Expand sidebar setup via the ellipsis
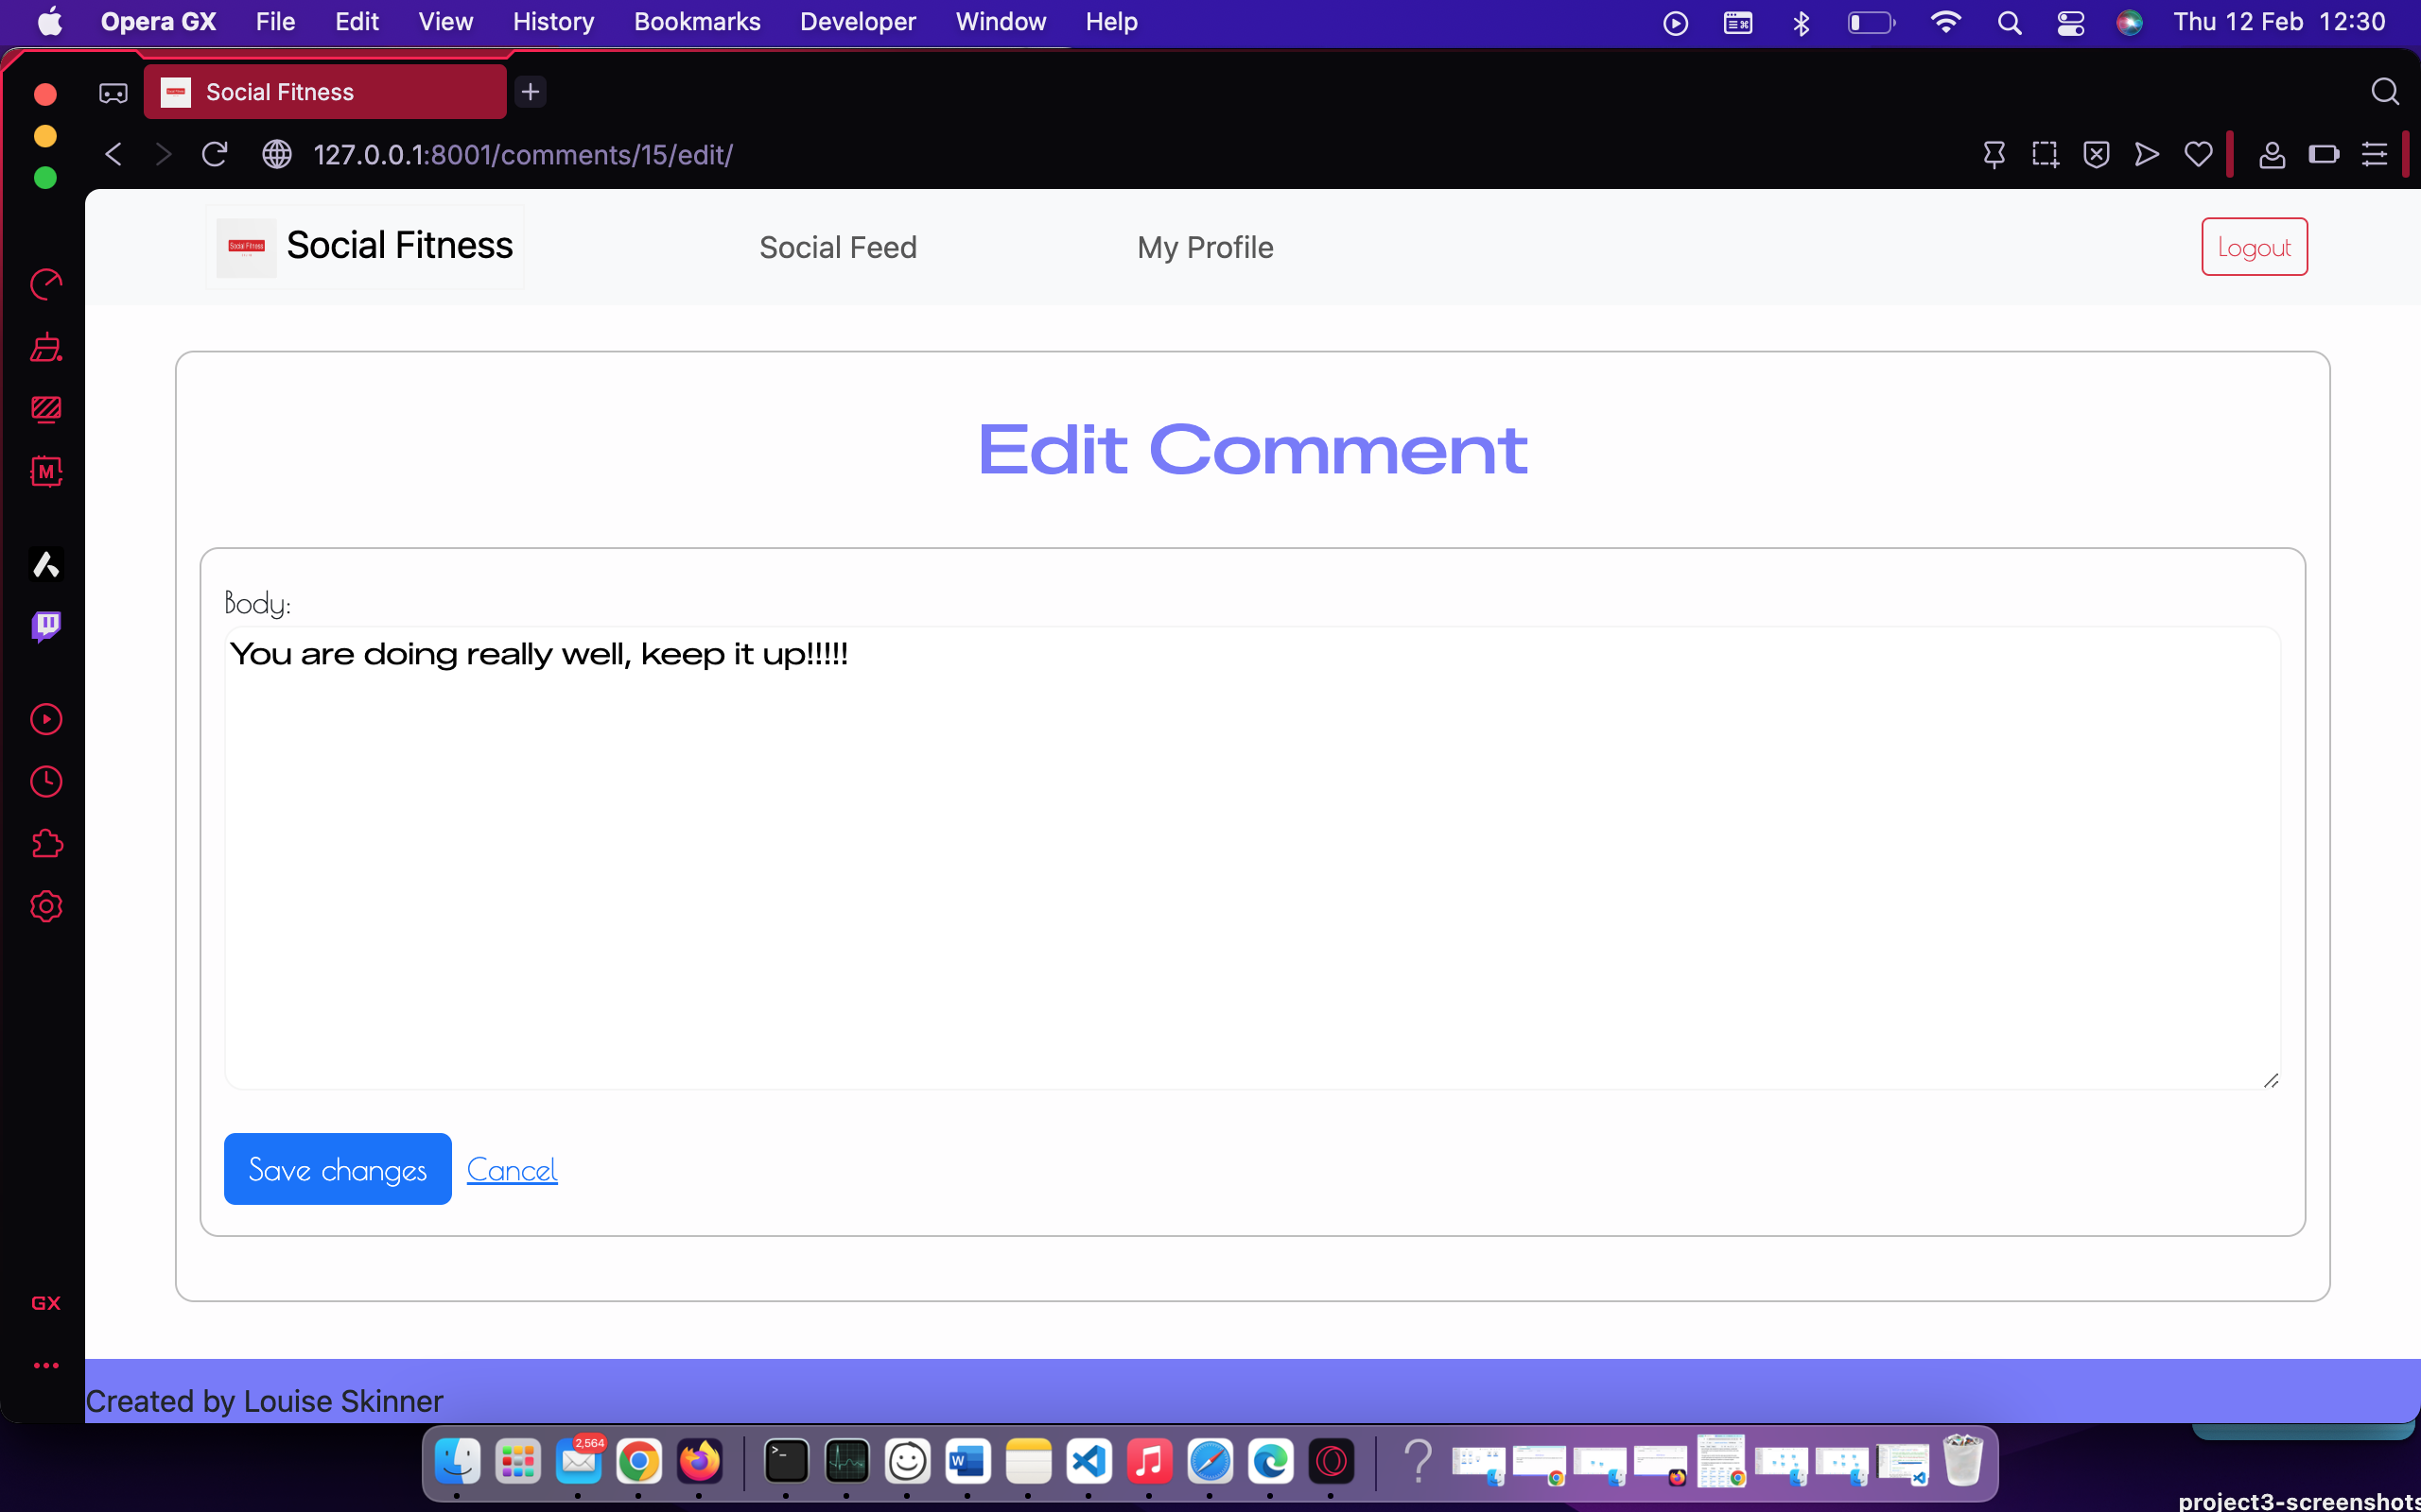The width and height of the screenshot is (2421, 1512). click(46, 1365)
